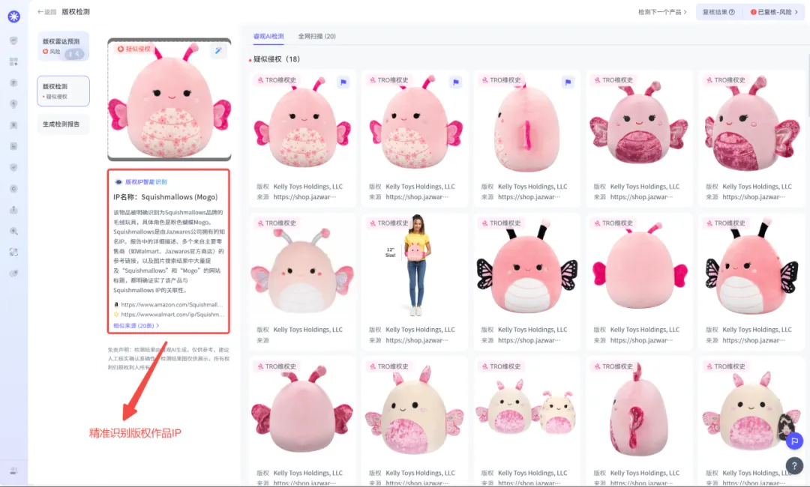This screenshot has height=487, width=810.
Task: Open the magnifier search sidebar icon
Action: [x=14, y=231]
